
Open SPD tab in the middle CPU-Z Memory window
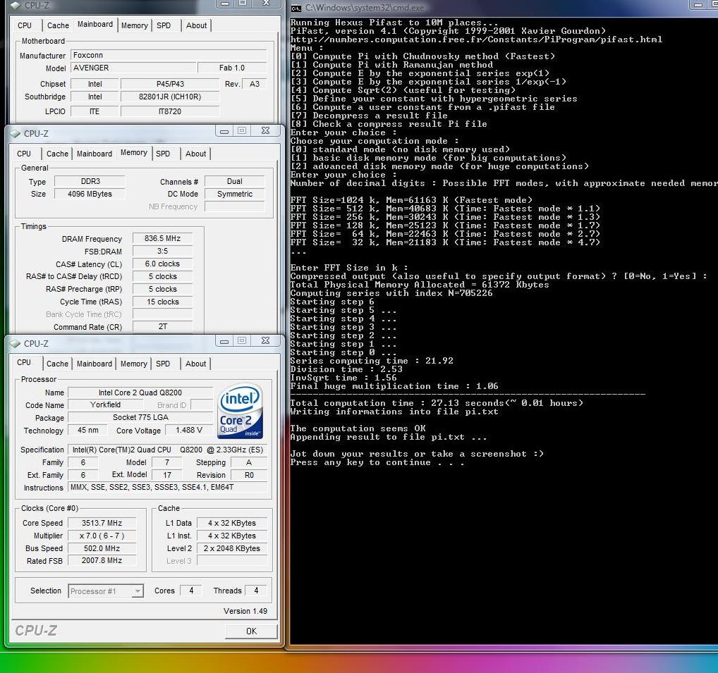[163, 154]
